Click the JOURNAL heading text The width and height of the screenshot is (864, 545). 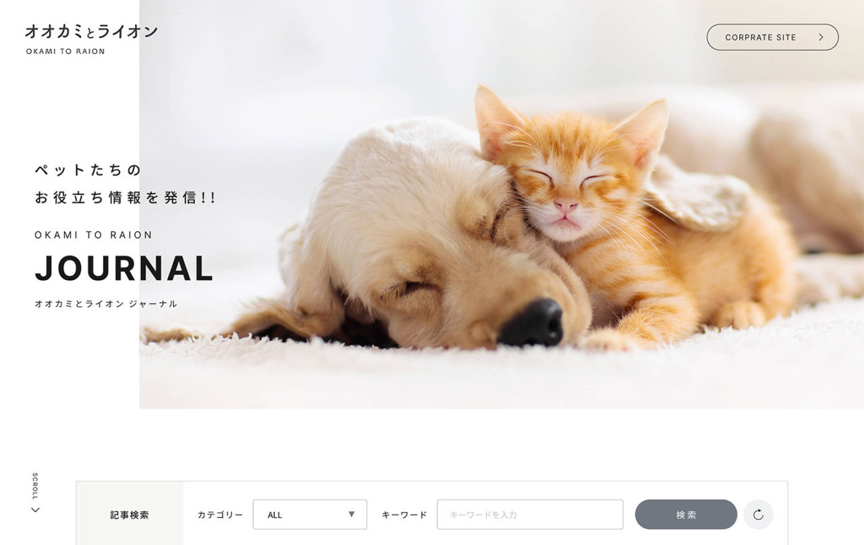coord(124,268)
